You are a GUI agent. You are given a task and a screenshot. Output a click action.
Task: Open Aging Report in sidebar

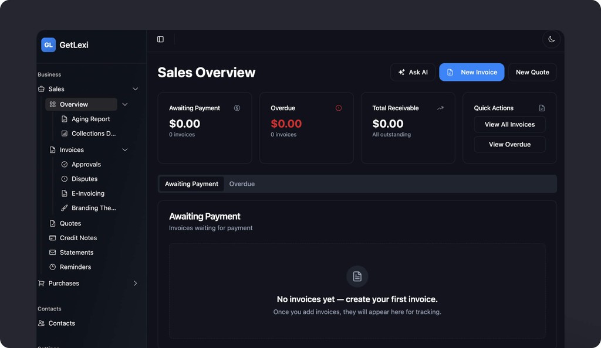coord(90,119)
